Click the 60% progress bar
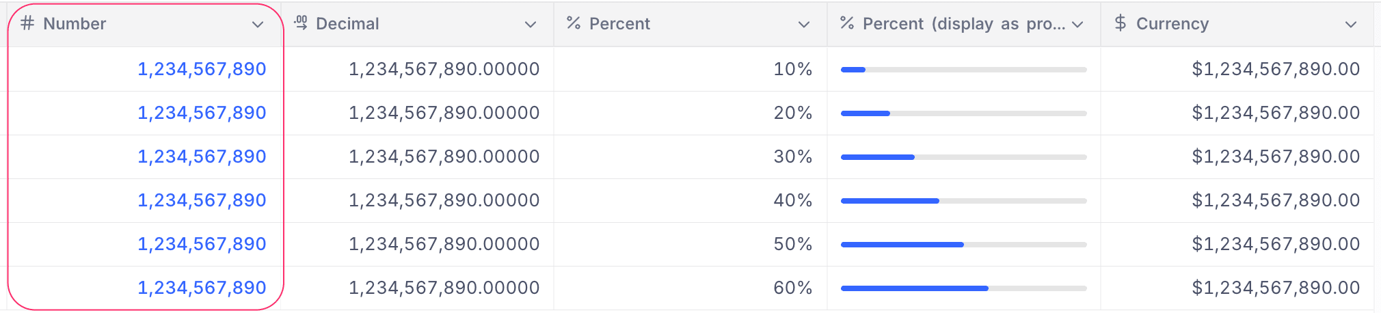This screenshot has height=313, width=1381. click(x=963, y=288)
